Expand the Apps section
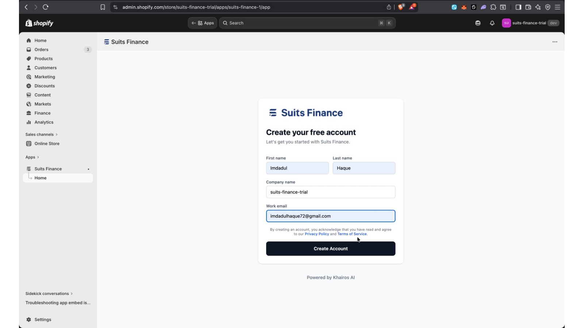The height and width of the screenshot is (328, 584). (32, 157)
